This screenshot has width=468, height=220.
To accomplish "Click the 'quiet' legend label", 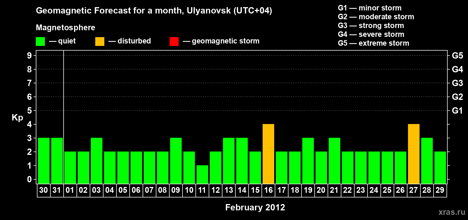I will pos(67,41).
